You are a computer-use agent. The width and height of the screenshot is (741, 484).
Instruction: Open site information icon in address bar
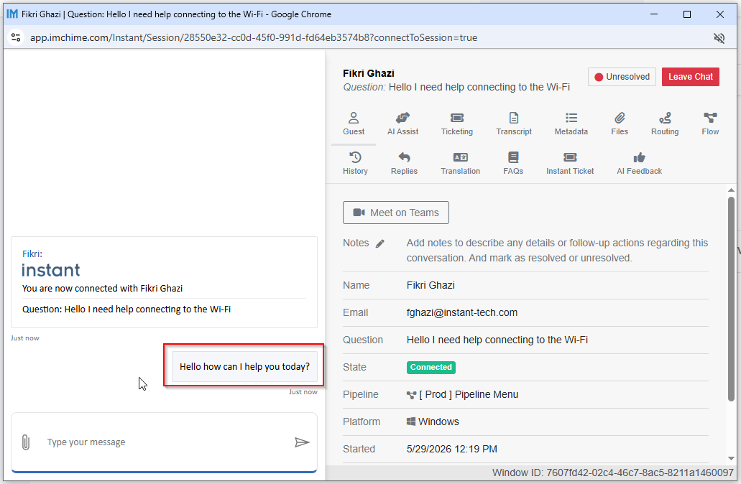coord(16,37)
